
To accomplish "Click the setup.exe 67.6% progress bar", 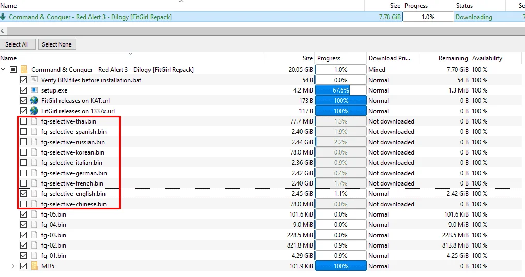I will pos(340,90).
